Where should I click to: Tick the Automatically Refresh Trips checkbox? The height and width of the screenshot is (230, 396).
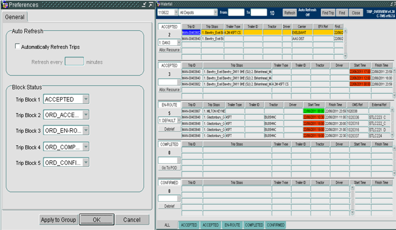[x=17, y=46]
